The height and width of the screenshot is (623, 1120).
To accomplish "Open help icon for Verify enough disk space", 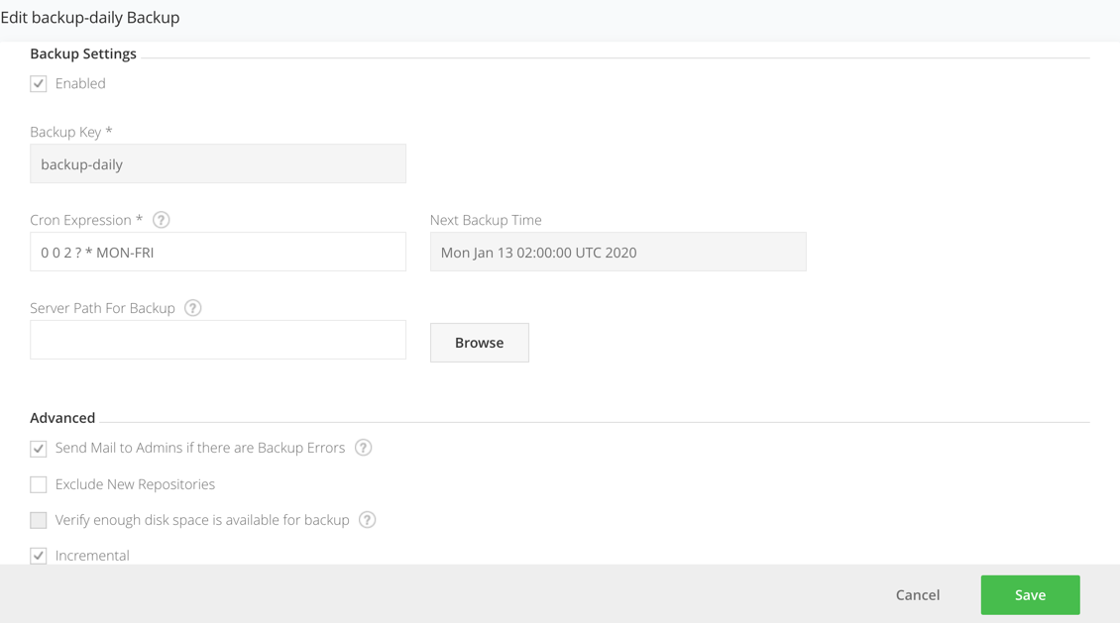I will (x=367, y=520).
